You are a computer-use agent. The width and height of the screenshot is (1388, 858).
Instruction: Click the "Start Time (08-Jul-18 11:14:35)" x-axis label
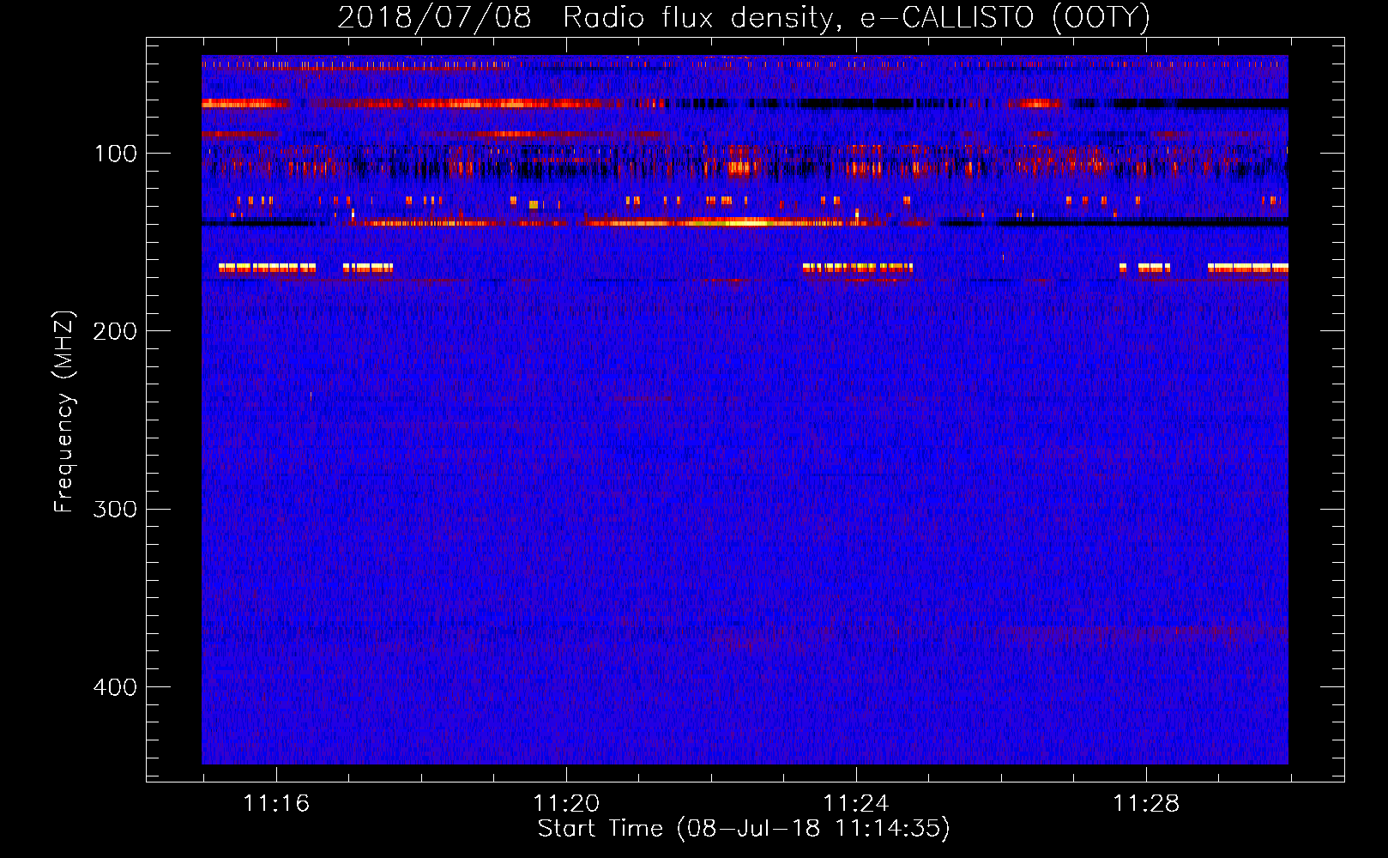[x=744, y=829]
